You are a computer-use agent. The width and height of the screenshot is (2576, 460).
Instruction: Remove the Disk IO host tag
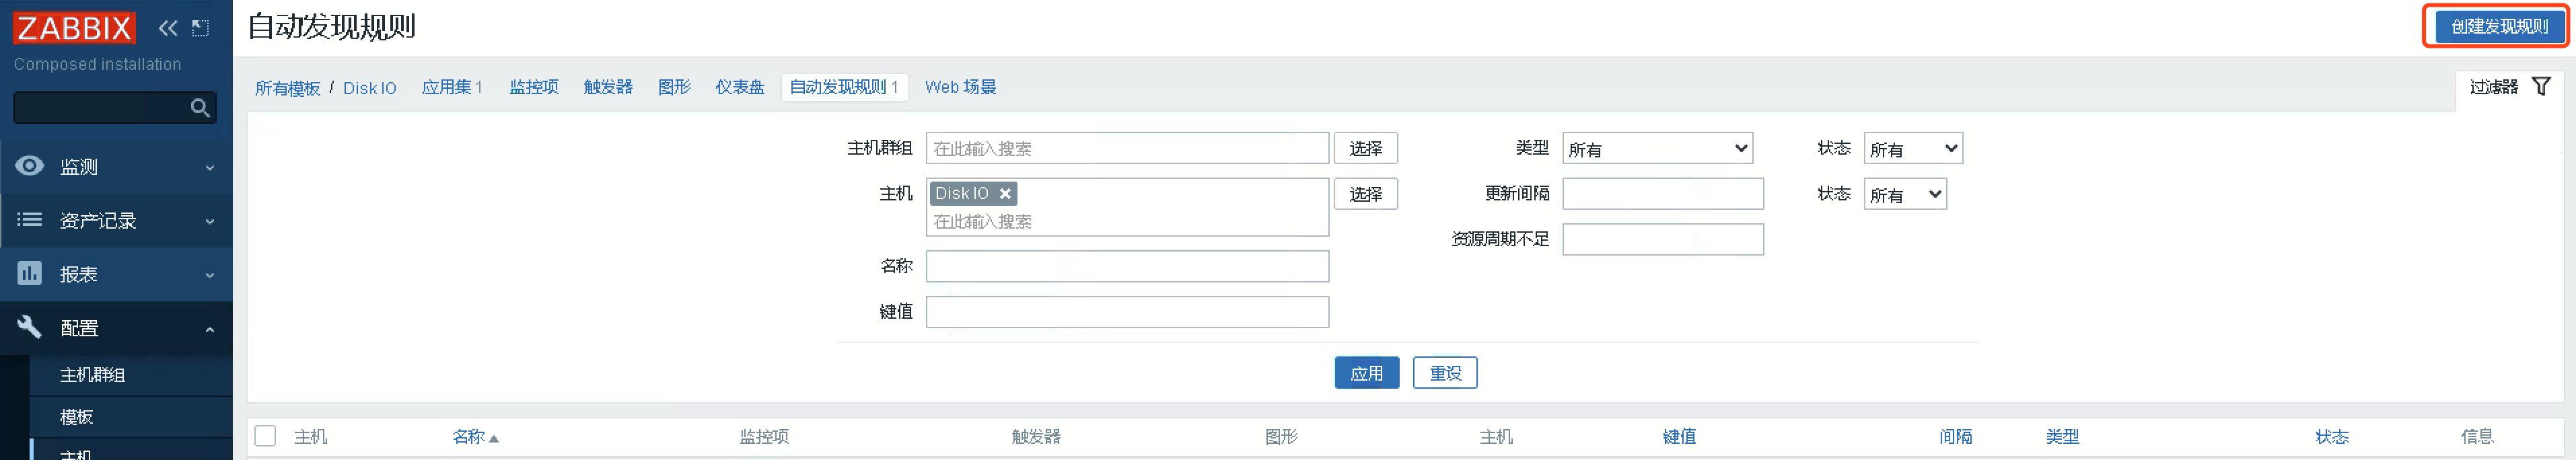click(1006, 194)
